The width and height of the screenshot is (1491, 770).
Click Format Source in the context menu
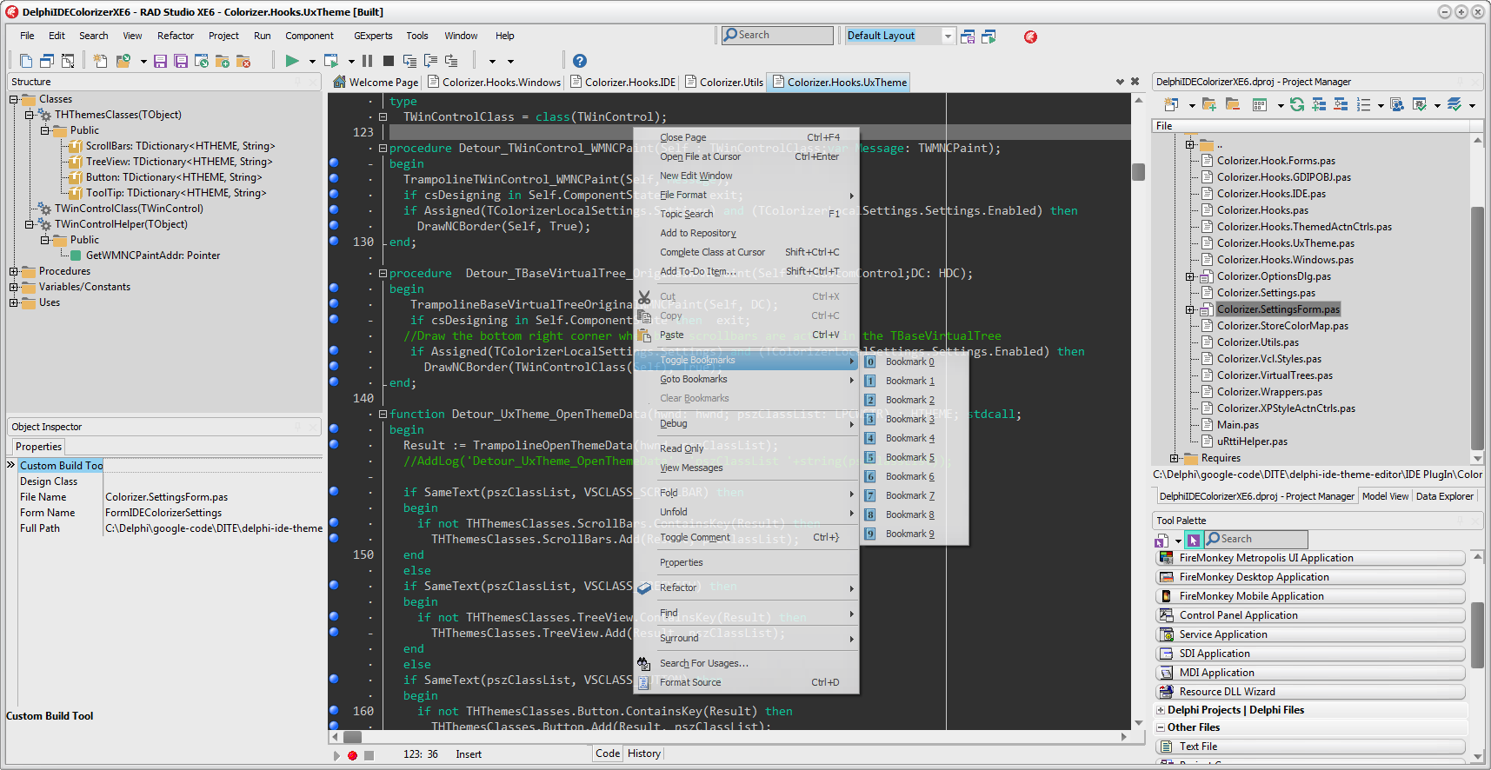pos(689,682)
